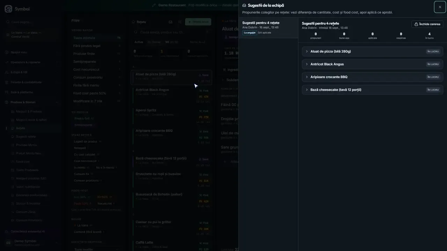Click the Rețetă nouă button

198,22
